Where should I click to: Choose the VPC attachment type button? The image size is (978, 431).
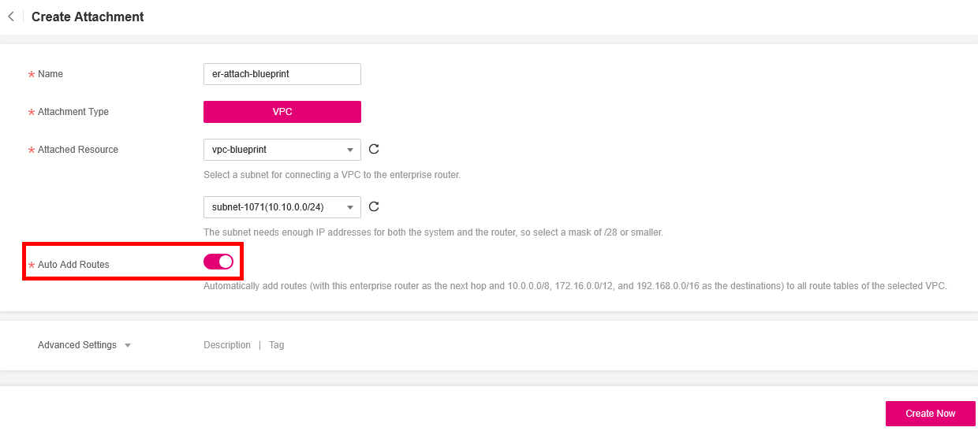[282, 112]
